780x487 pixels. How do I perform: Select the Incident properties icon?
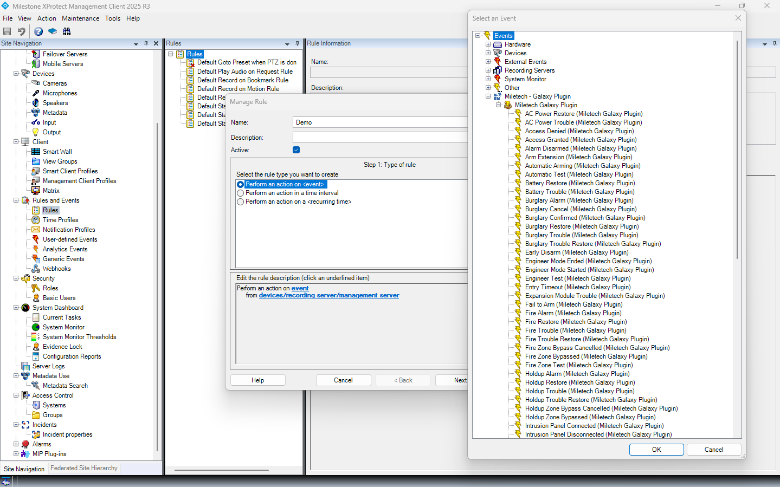click(36, 434)
